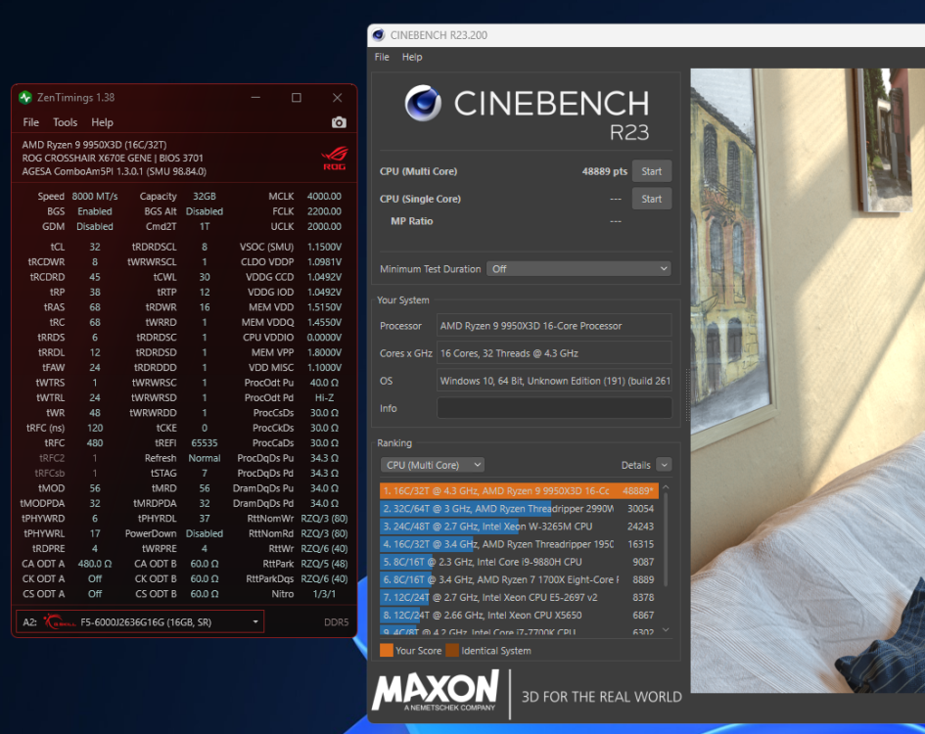The height and width of the screenshot is (734, 925).
Task: Click the ZenTimings app icon in title bar
Action: click(x=25, y=97)
